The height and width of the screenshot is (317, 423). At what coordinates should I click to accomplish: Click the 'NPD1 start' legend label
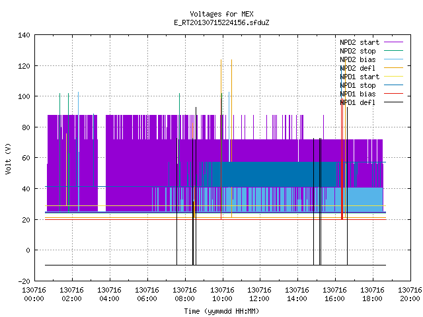(360, 77)
